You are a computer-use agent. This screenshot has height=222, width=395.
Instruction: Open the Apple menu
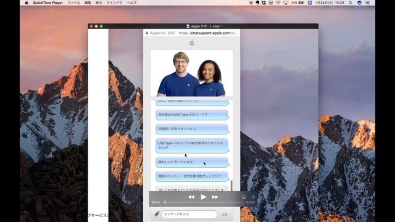[x=27, y=2]
